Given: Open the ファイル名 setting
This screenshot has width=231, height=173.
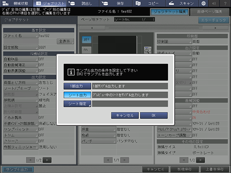Looking at the screenshot, I should pyautogui.click(x=21, y=36).
